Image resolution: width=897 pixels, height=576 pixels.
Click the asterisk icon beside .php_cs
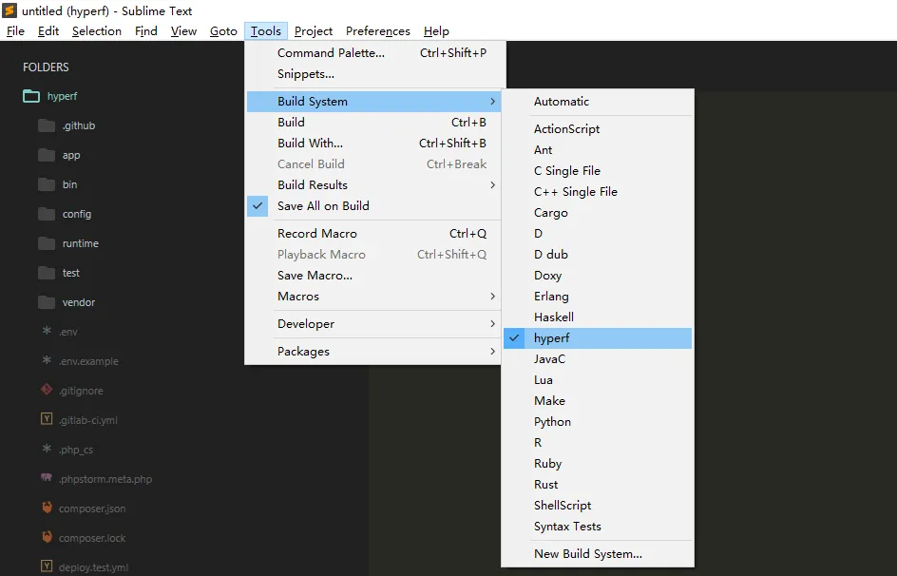[x=47, y=449]
